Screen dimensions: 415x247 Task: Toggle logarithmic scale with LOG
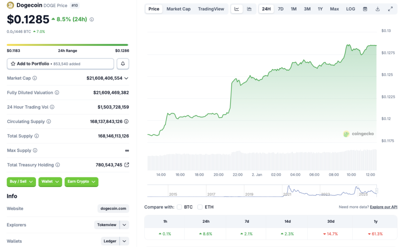coord(350,9)
